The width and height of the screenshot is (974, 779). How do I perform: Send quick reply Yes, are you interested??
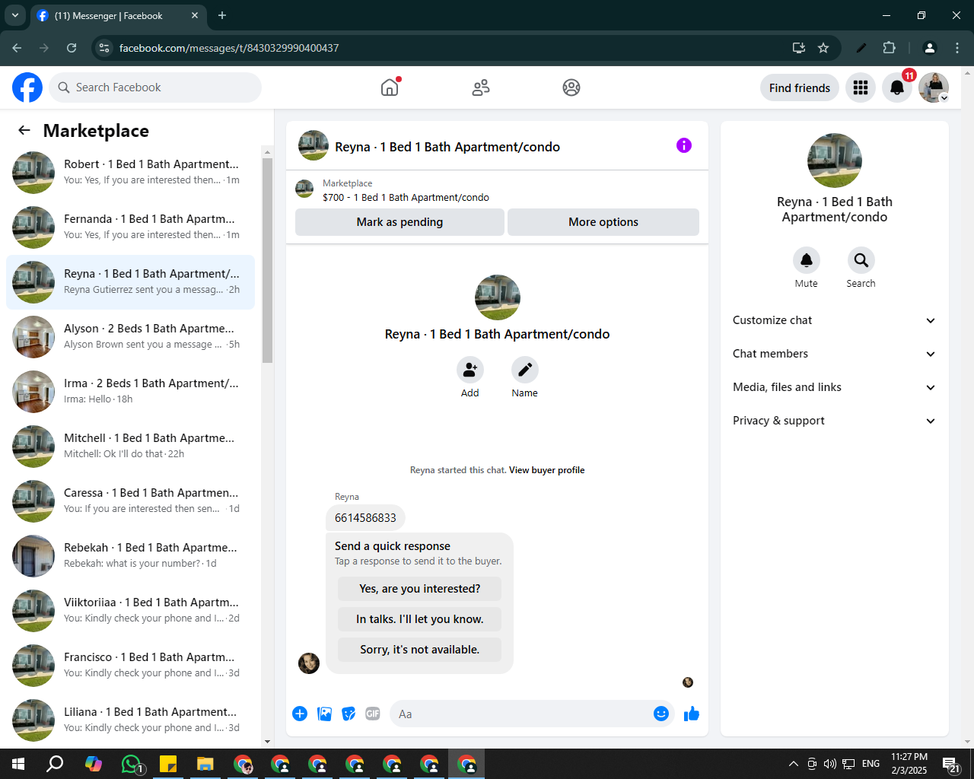coord(420,589)
